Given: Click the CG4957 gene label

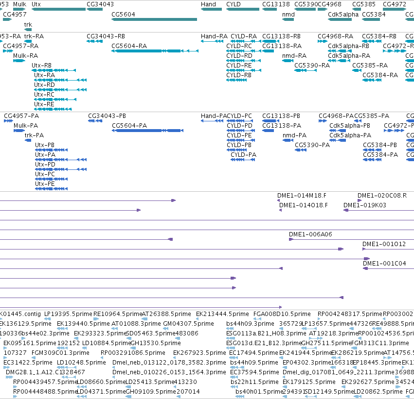Looking at the screenshot, I should tap(15, 14).
